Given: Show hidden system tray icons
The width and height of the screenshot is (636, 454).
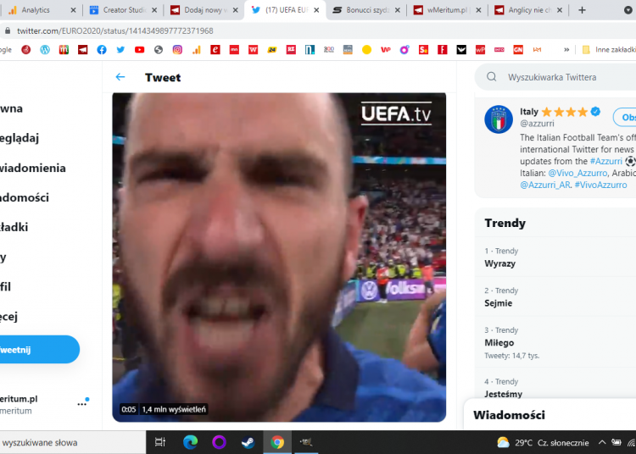Looking at the screenshot, I should [602, 442].
